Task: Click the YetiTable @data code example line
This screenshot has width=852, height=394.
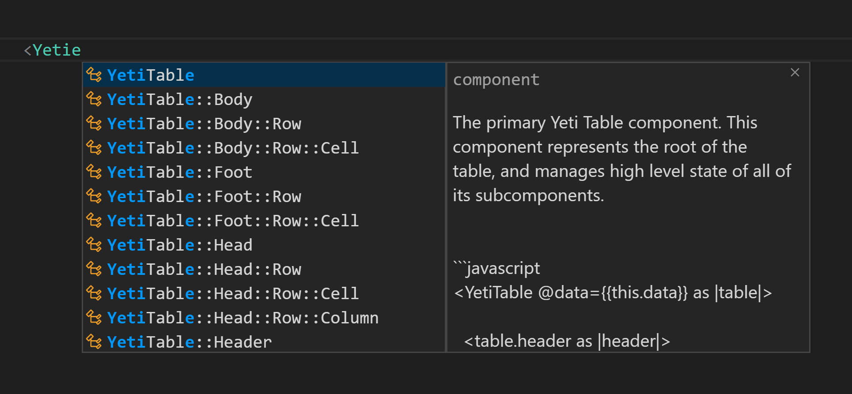Action: pos(613,293)
